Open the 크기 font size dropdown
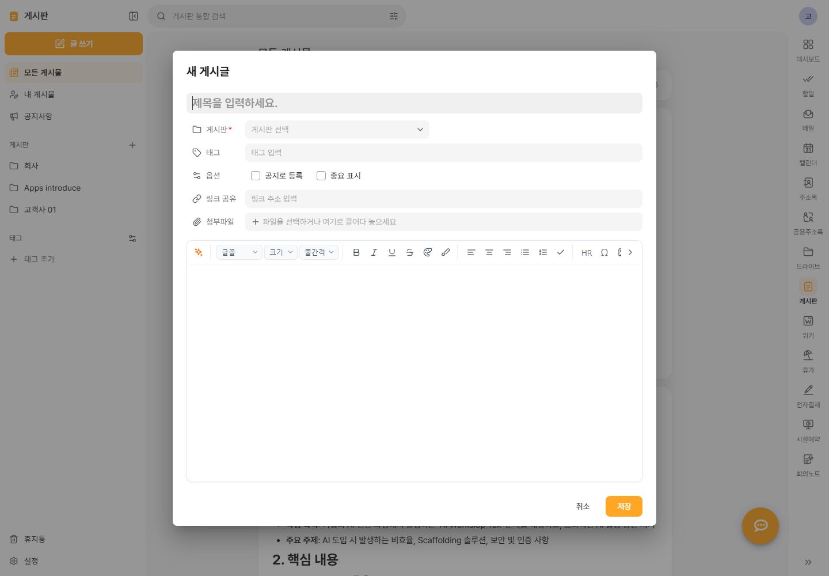829x576 pixels. [x=281, y=252]
